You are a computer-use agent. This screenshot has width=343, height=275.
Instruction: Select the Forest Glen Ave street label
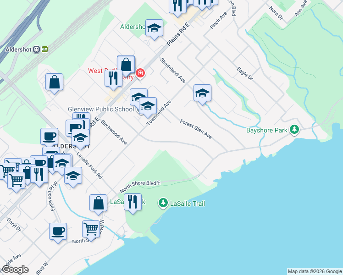click(x=196, y=129)
